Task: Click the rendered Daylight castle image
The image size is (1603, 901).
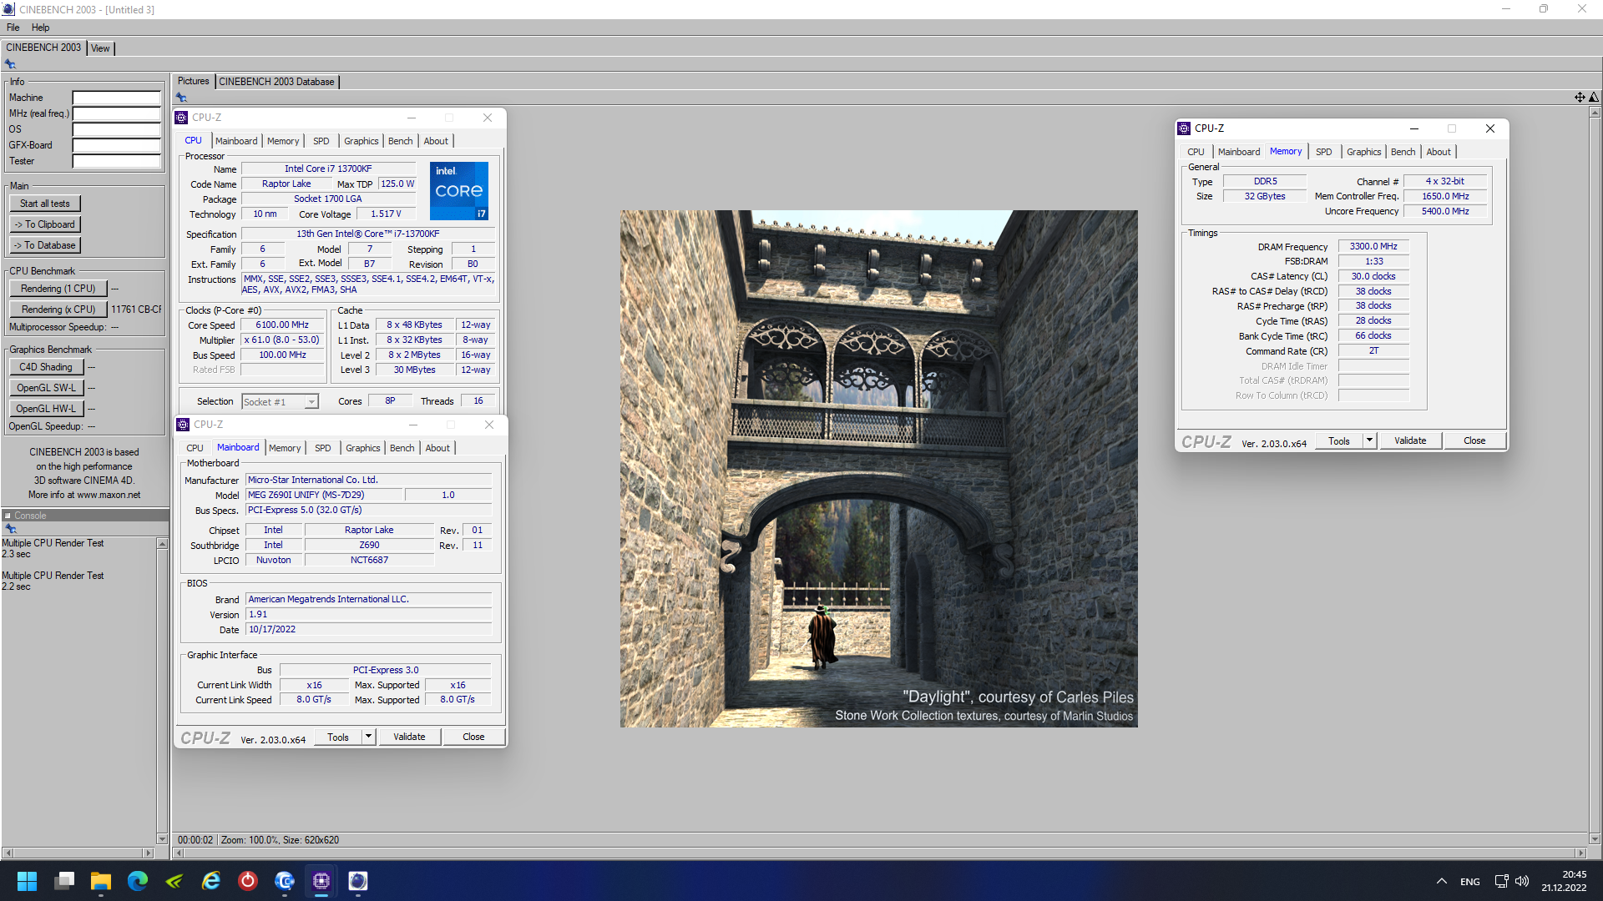Action: [x=878, y=468]
